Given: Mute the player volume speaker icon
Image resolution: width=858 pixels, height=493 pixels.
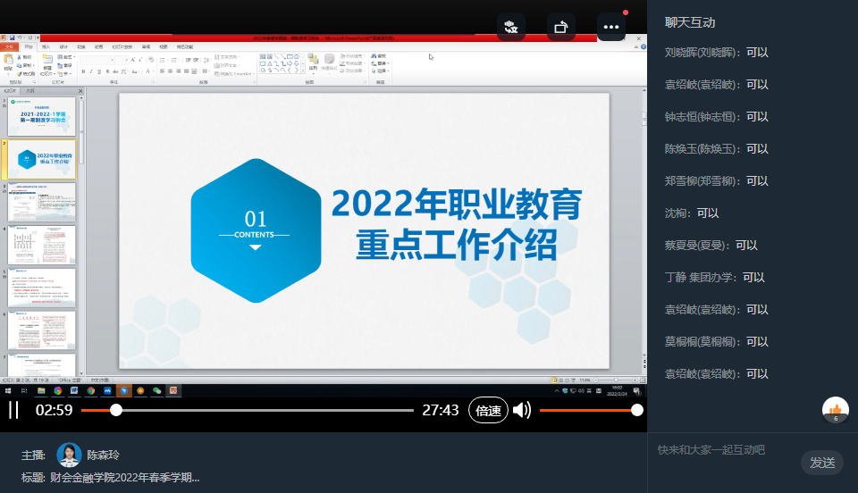Looking at the screenshot, I should 522,410.
